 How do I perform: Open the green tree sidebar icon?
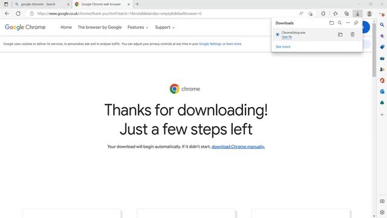tap(382, 102)
